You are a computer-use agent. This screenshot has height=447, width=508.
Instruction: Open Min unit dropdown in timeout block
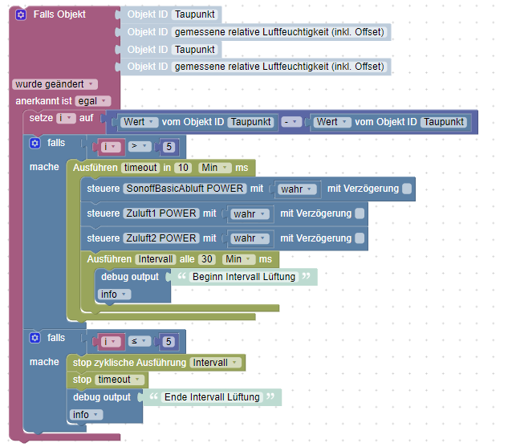(x=215, y=168)
